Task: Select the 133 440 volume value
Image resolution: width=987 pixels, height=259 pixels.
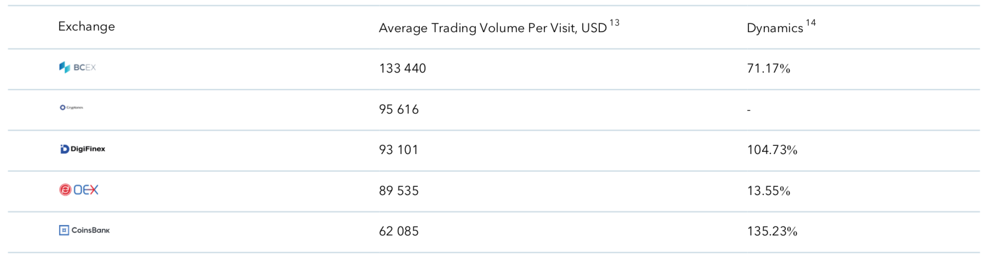Action: [x=402, y=68]
